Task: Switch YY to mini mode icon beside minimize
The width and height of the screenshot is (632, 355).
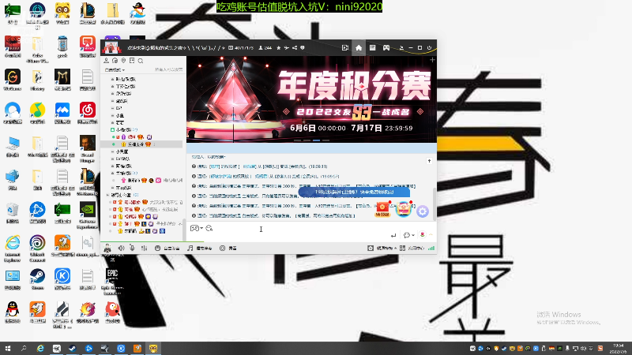Action: click(401, 47)
